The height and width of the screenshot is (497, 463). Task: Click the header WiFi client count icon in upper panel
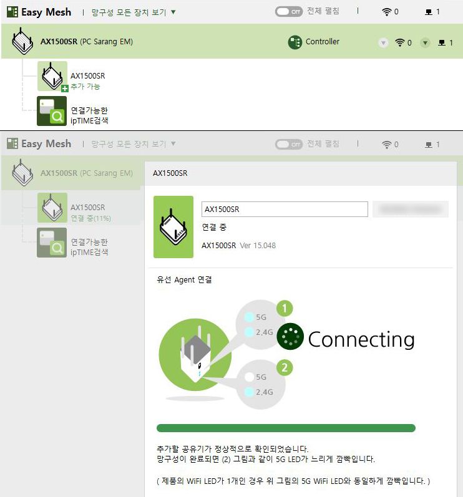[387, 12]
